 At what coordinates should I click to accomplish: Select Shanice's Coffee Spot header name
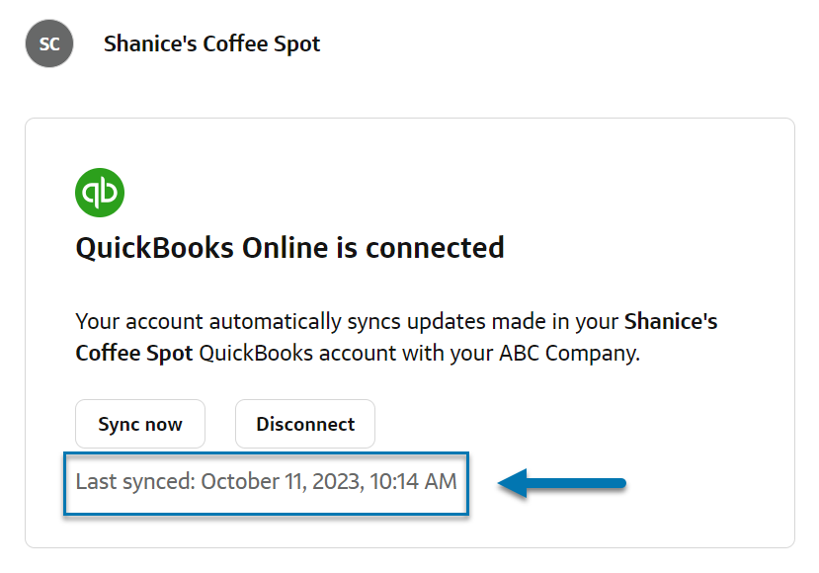point(211,44)
